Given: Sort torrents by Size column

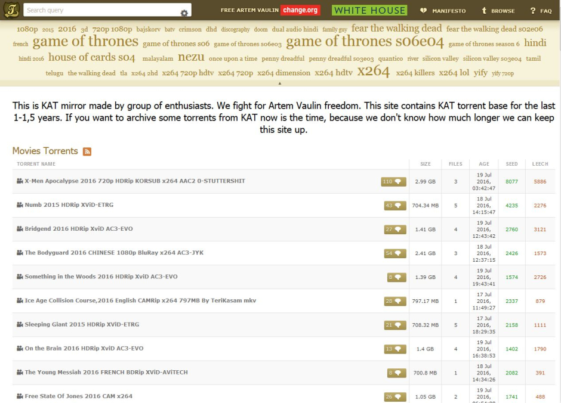Looking at the screenshot, I should 425,164.
